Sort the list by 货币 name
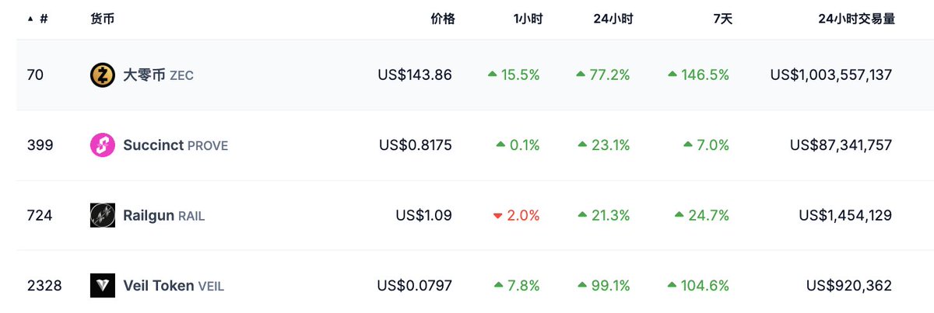 tap(102, 19)
